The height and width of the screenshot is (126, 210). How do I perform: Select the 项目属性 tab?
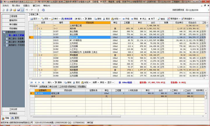point(82,87)
